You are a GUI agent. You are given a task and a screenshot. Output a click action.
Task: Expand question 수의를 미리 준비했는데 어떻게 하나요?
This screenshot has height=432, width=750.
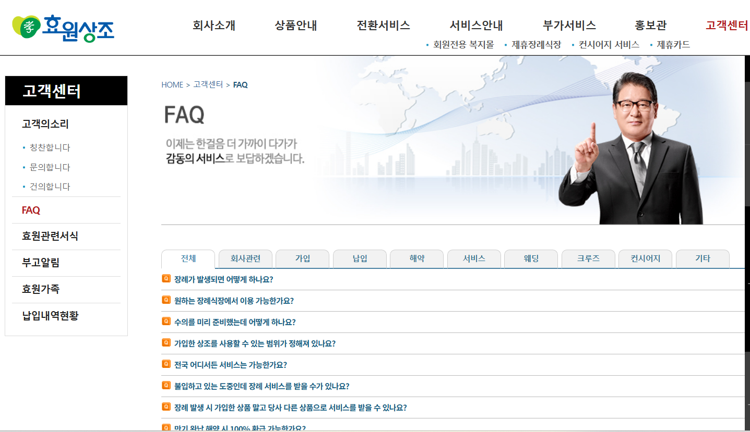pyautogui.click(x=235, y=322)
